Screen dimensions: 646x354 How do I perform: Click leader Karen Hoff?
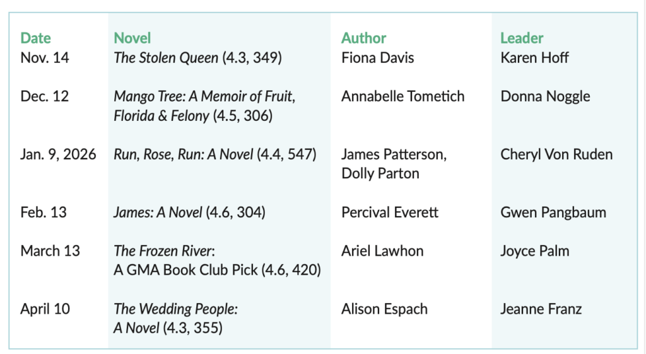tap(534, 58)
